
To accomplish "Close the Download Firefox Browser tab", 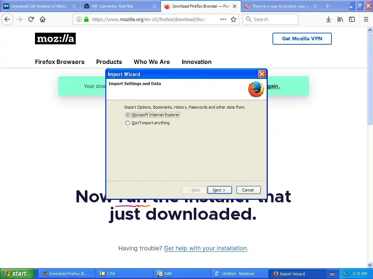I will coord(235,6).
